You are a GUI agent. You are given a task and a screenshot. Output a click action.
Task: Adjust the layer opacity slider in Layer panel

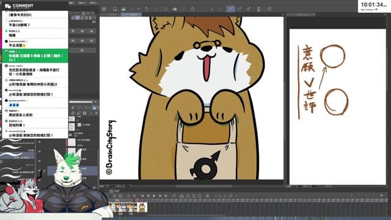coord(81,102)
